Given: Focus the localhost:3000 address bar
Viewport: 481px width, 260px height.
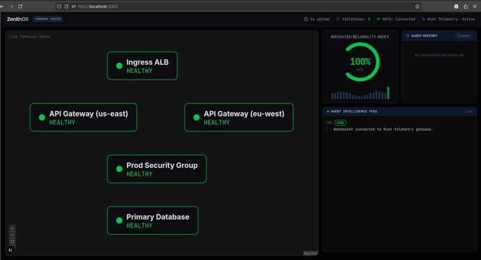Looking at the screenshot, I should 239,7.
